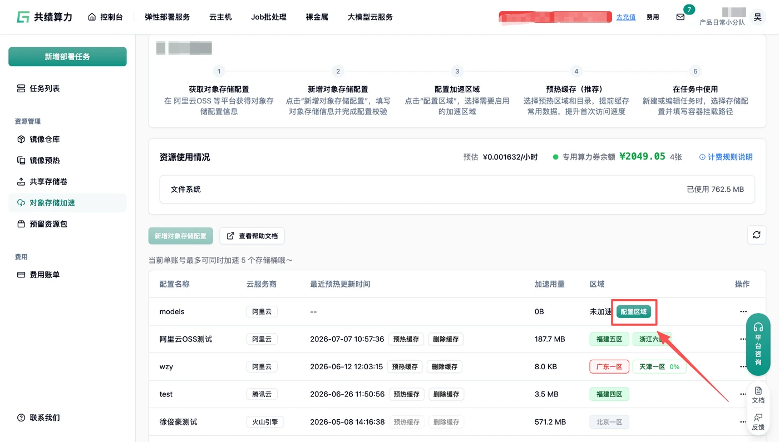Viewport: 779px width, 442px height.
Task: Open 查看帮助文档
Action: point(252,236)
